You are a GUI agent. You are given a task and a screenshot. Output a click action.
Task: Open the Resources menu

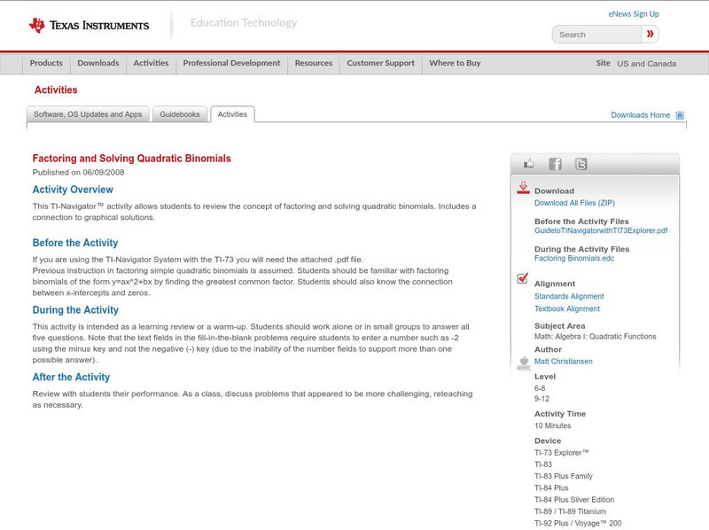coord(314,63)
